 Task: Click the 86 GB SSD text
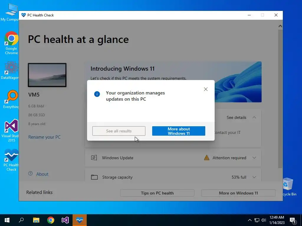pos(36,115)
